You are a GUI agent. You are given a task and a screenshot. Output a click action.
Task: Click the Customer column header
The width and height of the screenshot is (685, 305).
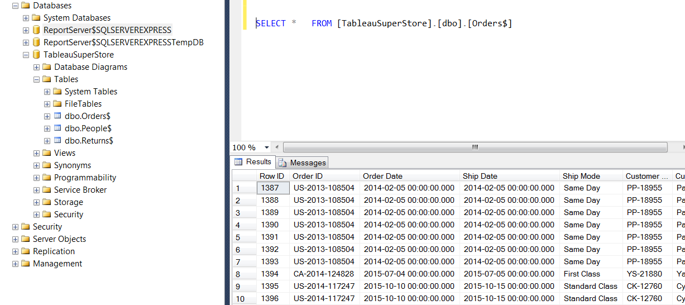(647, 176)
